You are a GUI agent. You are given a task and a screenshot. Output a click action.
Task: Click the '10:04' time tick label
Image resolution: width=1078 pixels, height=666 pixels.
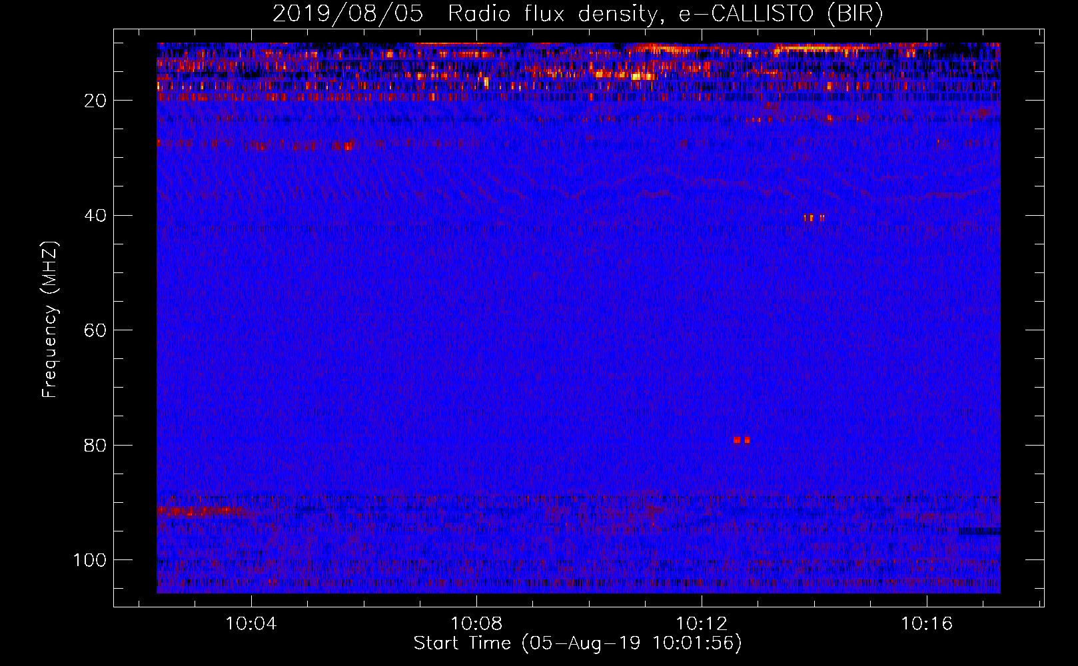point(251,624)
